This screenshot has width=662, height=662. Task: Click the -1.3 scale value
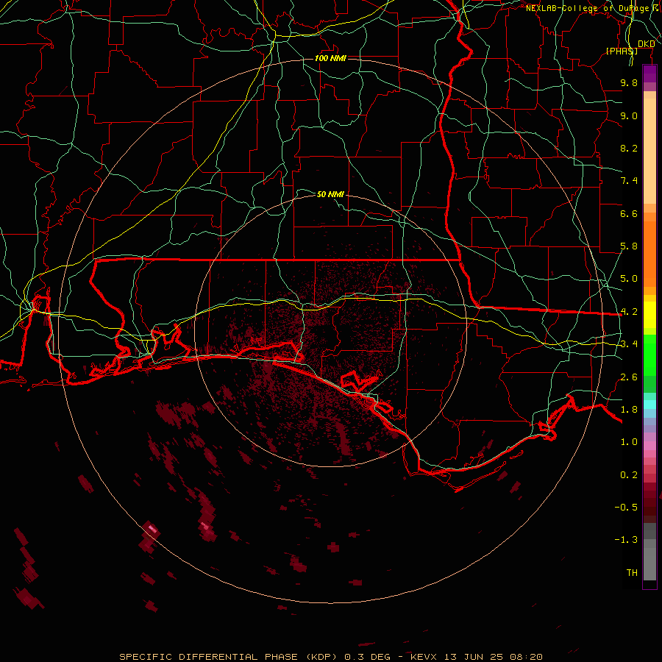click(626, 540)
